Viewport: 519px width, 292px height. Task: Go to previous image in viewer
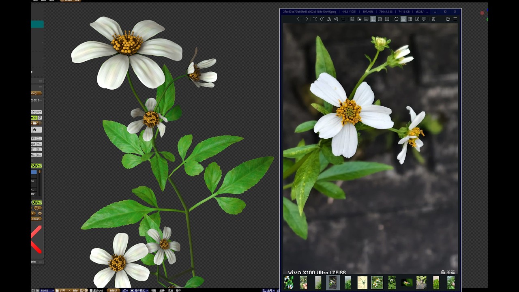(299, 19)
